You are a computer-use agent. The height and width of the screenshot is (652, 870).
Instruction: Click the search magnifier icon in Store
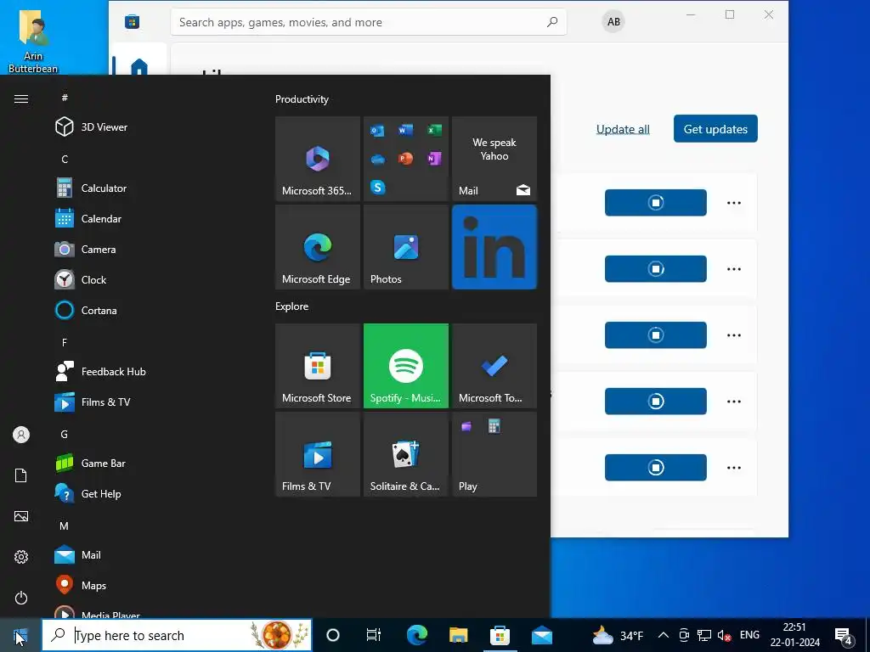pyautogui.click(x=552, y=22)
